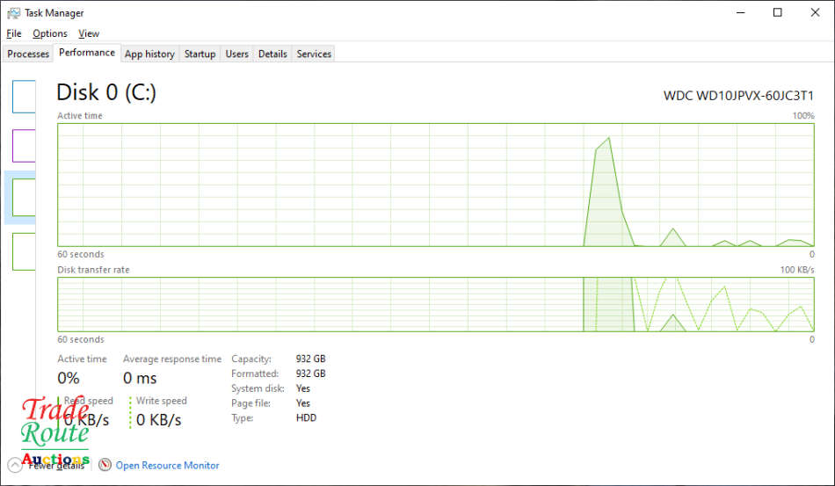
Task: Open the Services tab
Action: (314, 54)
